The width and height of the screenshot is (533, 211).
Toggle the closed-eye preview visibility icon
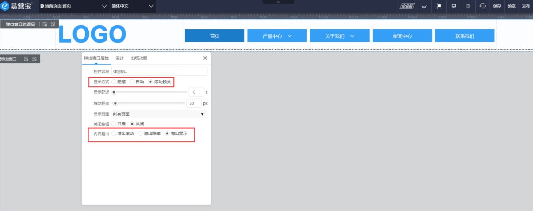[424, 6]
